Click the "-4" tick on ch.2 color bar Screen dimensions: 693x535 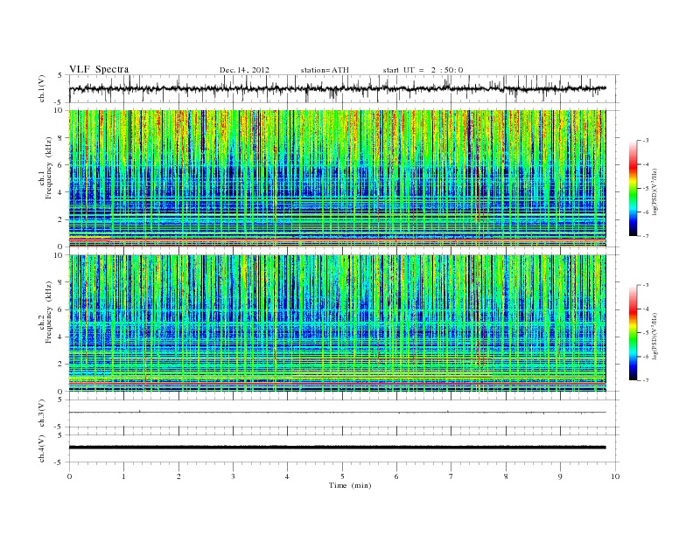[x=646, y=309]
